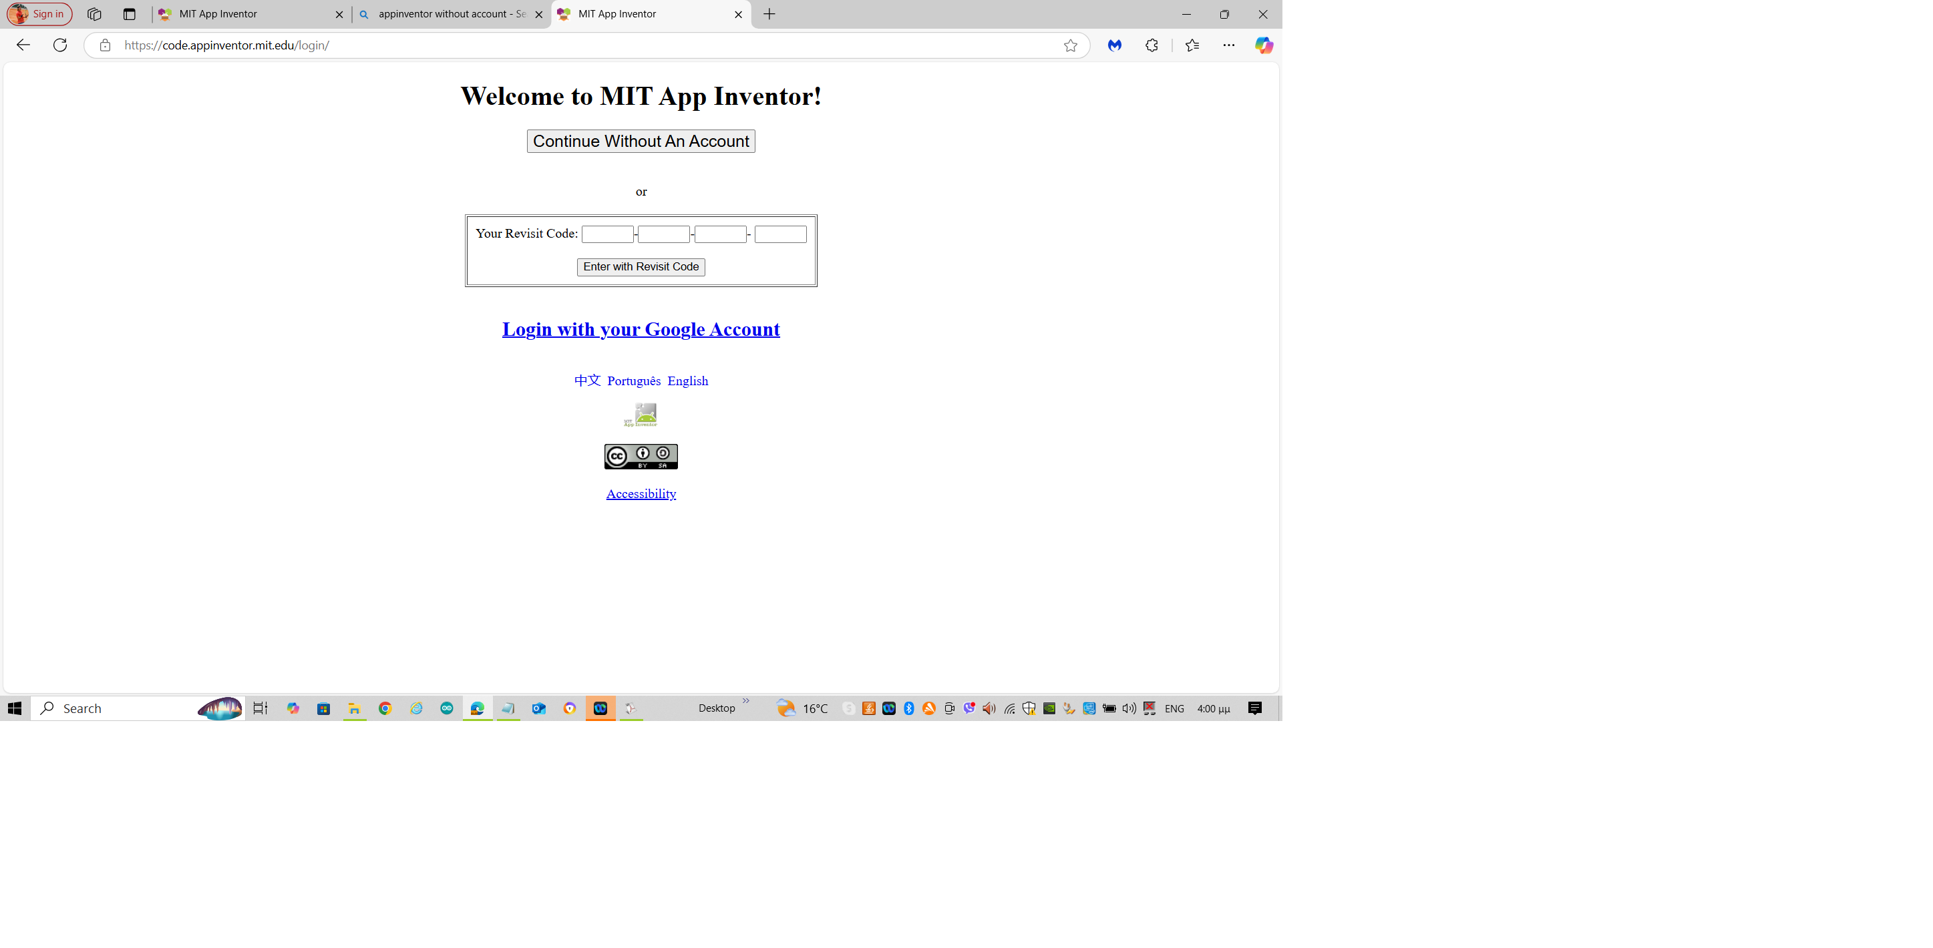Viewport: 1933px width, 948px height.
Task: Open NVIDIA tray icon
Action: [x=1049, y=708]
